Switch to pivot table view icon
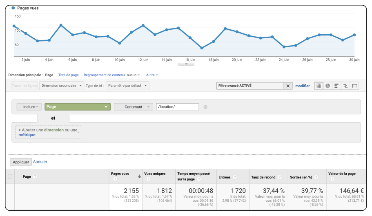372x216 pixels. pyautogui.click(x=354, y=86)
